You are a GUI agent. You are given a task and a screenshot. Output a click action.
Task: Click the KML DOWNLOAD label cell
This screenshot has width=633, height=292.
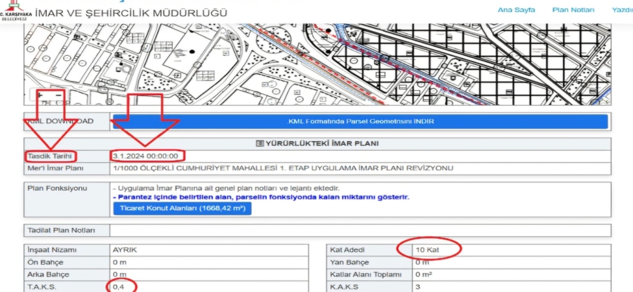point(66,121)
